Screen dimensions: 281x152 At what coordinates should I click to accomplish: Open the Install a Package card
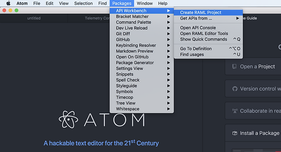point(253,133)
